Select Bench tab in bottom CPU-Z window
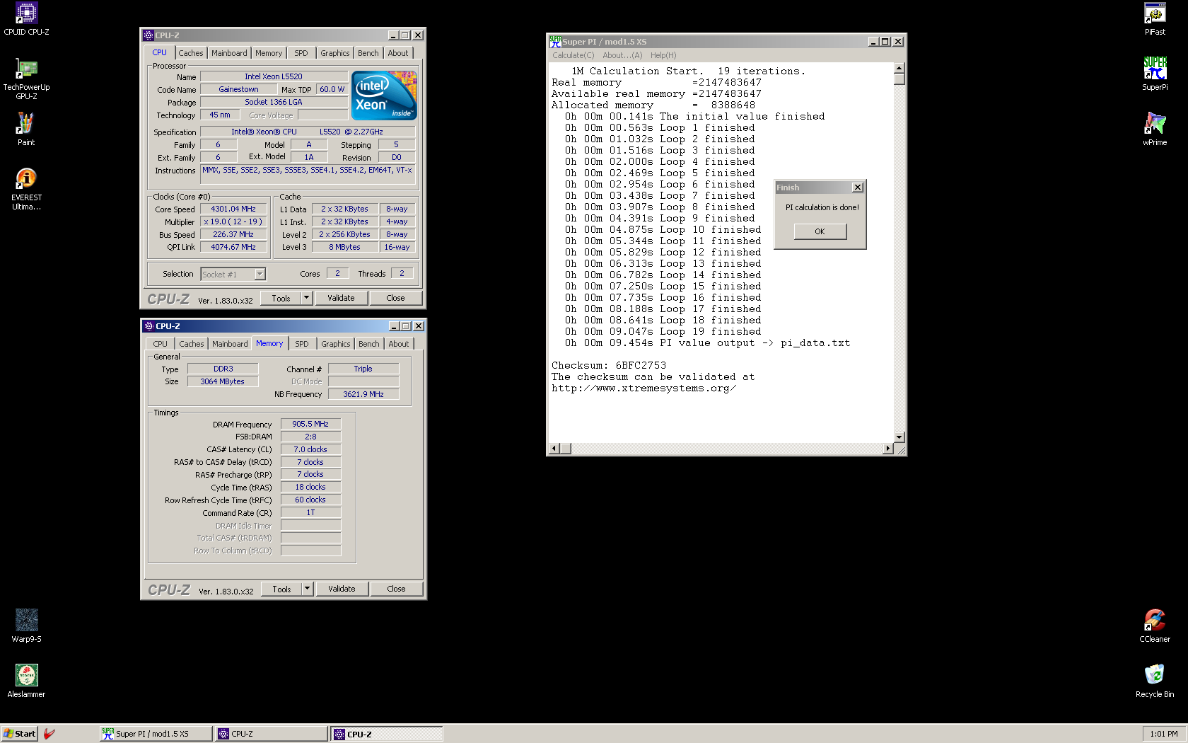The image size is (1188, 743). [368, 344]
